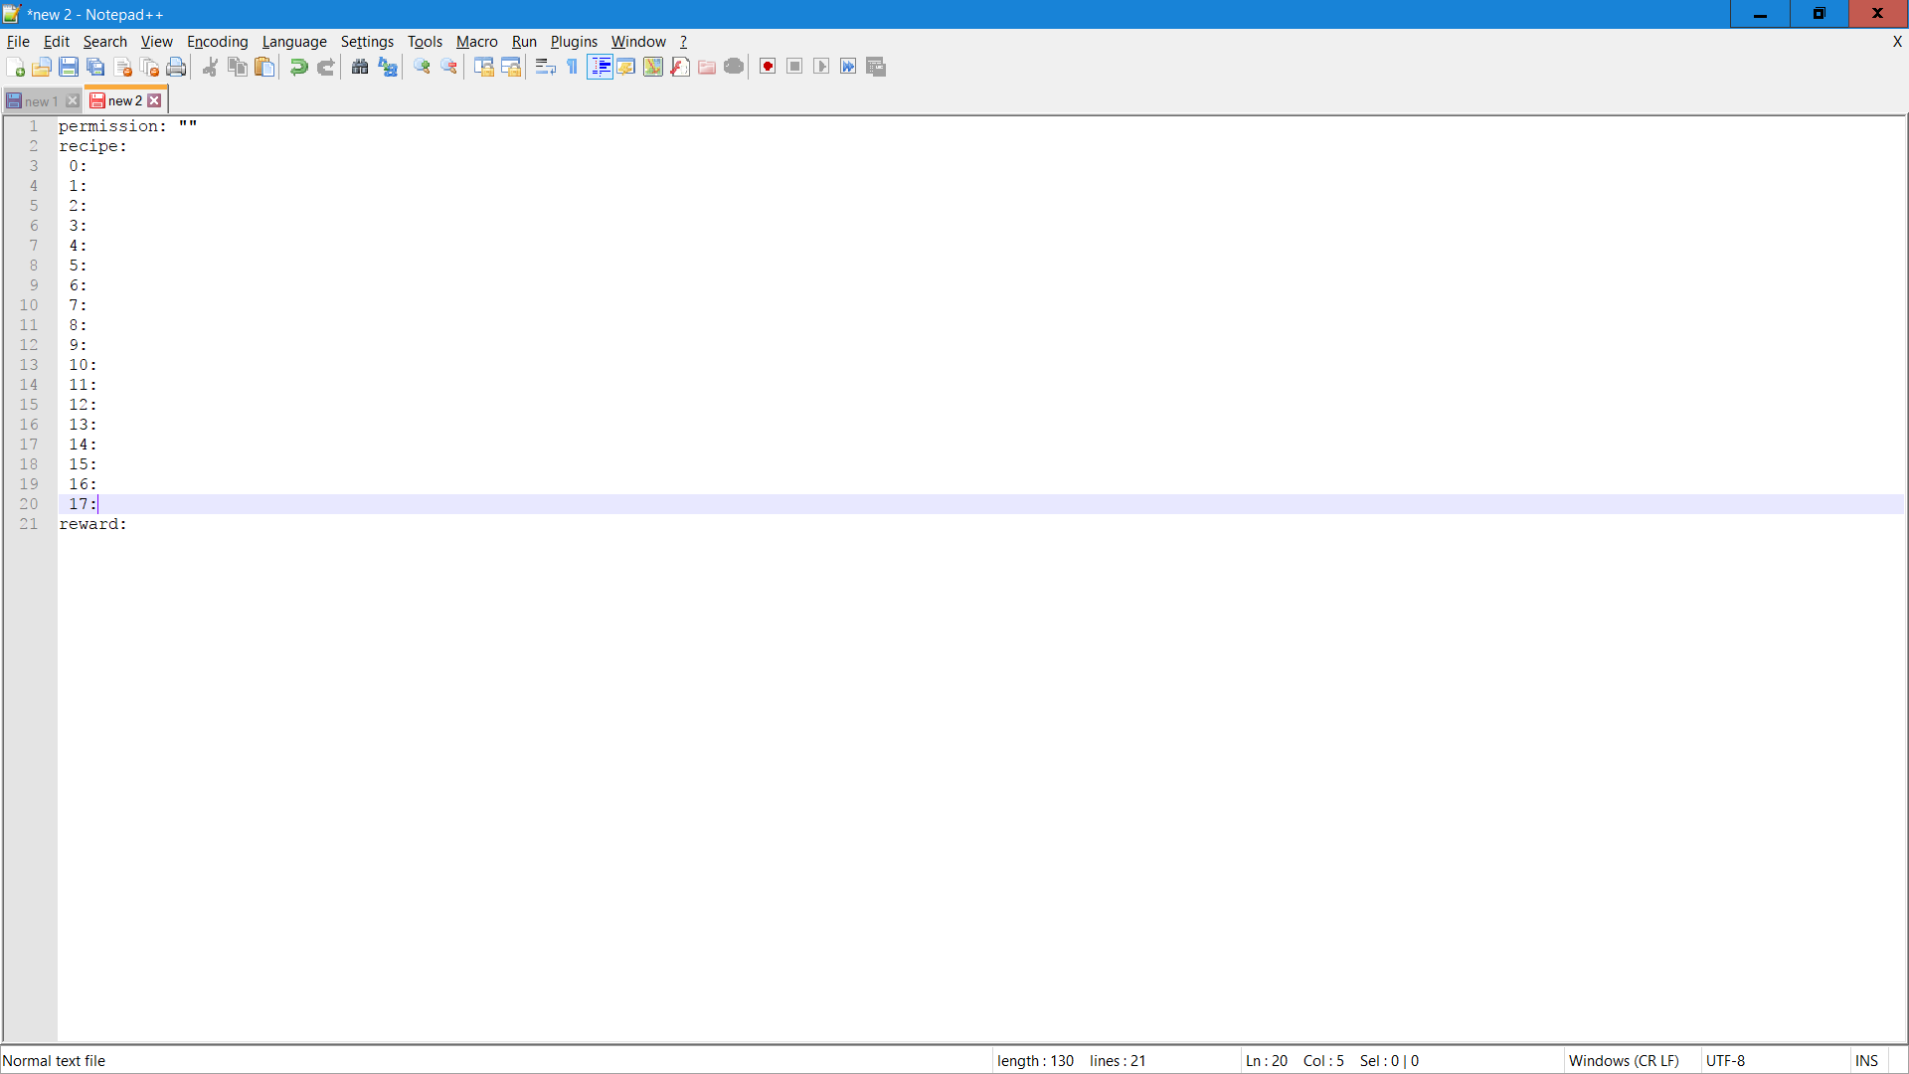The width and height of the screenshot is (1909, 1074).
Task: Close the new 2 tab
Action: pos(154,100)
